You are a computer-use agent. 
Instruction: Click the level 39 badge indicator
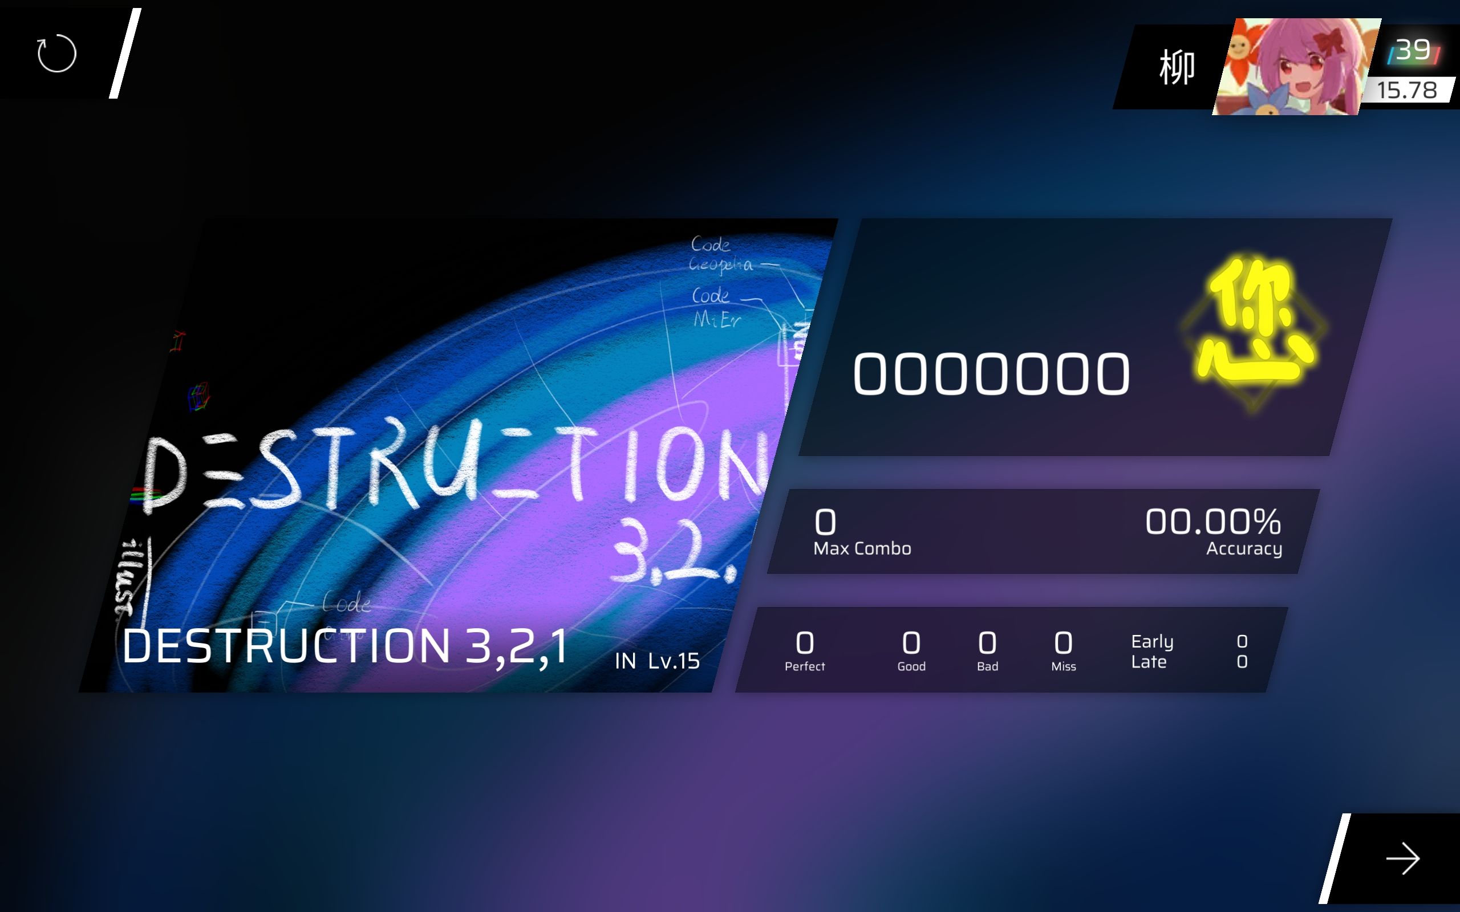[1415, 50]
